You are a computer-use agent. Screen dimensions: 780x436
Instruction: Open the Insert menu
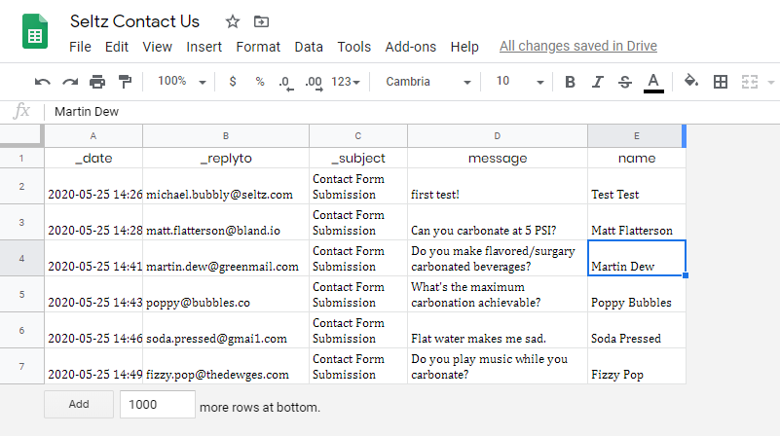point(204,47)
